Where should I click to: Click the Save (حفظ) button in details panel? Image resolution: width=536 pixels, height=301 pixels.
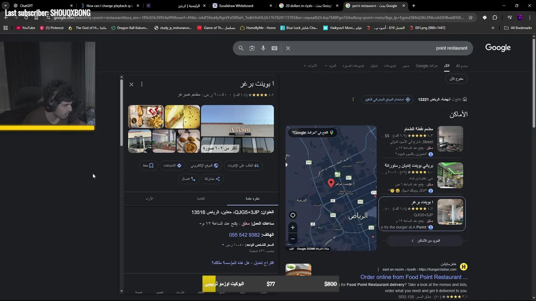[148, 166]
